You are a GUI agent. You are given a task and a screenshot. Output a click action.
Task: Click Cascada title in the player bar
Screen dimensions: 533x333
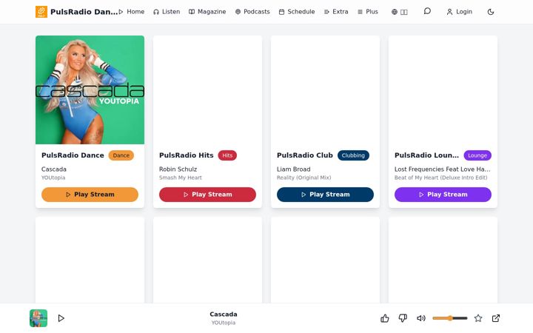[224, 314]
